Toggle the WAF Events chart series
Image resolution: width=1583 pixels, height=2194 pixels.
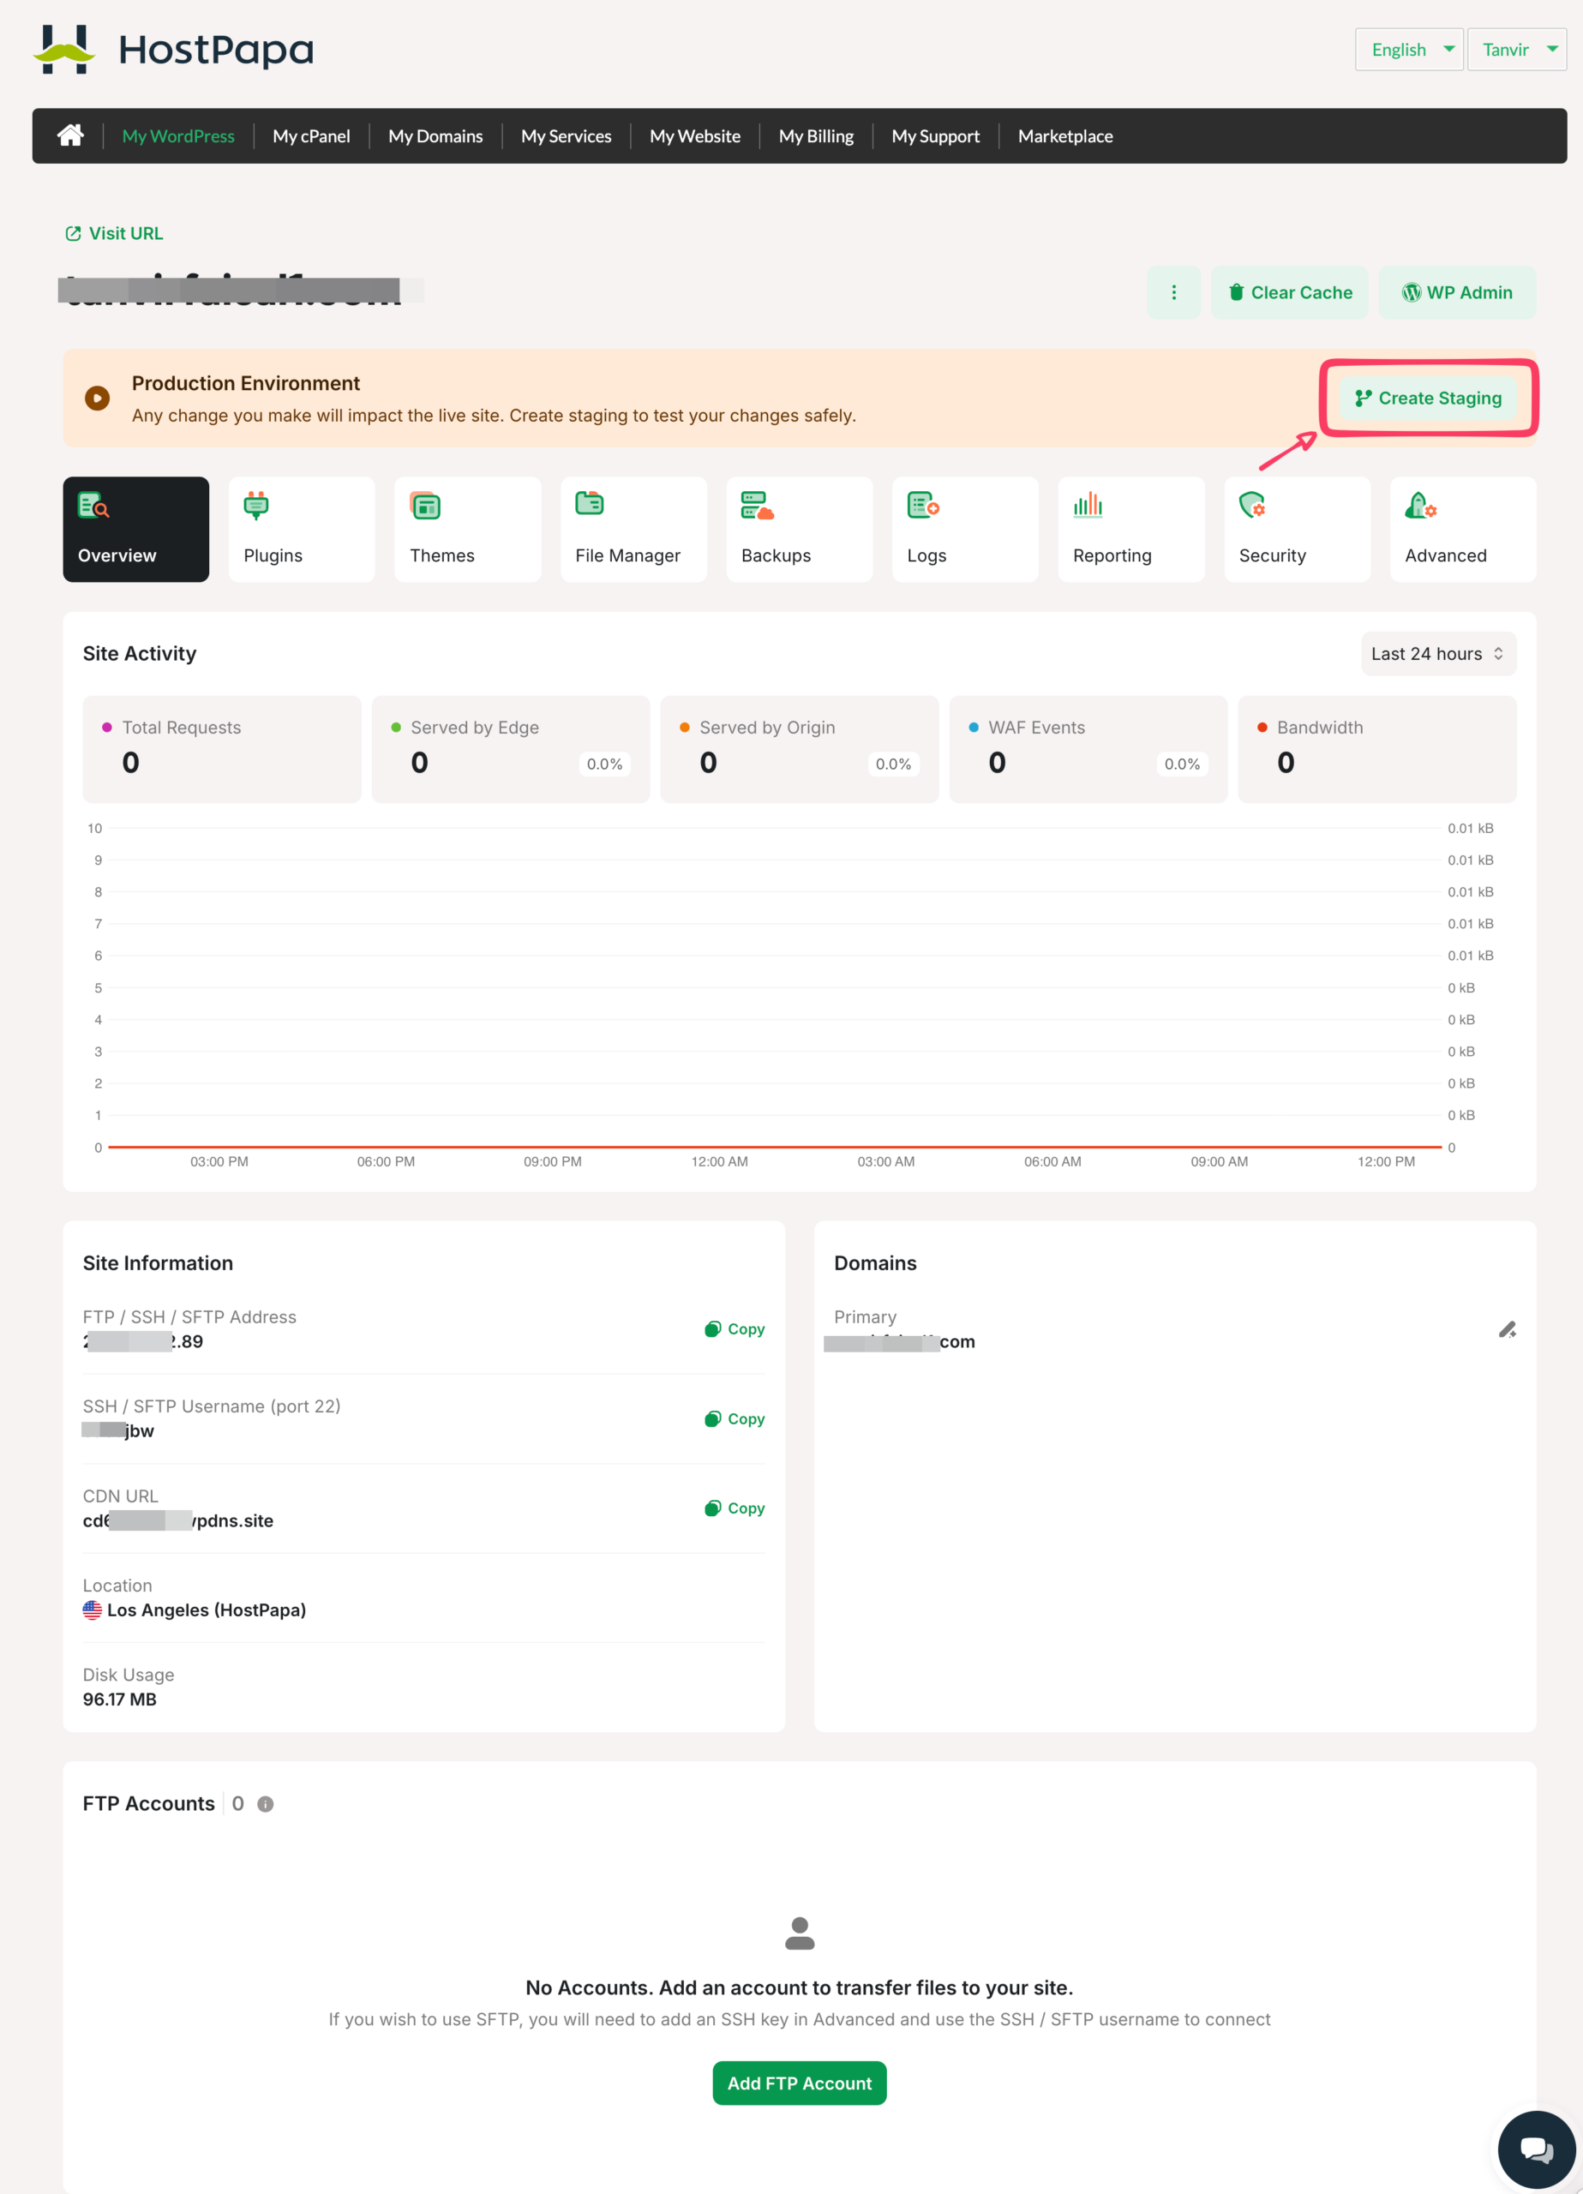[1088, 749]
